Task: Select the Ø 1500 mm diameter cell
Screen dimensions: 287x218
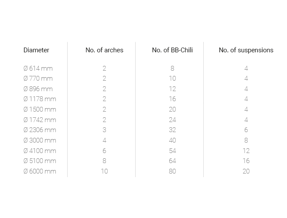Action: pos(40,109)
